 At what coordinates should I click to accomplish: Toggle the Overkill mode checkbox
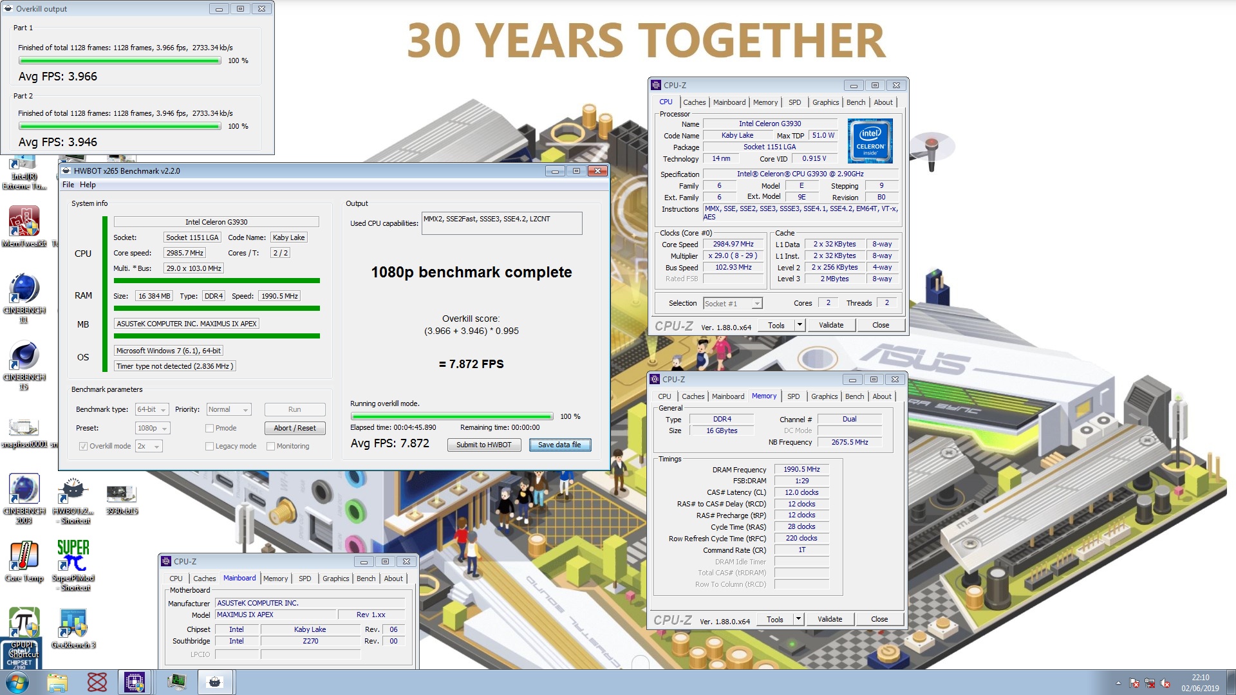pyautogui.click(x=83, y=447)
